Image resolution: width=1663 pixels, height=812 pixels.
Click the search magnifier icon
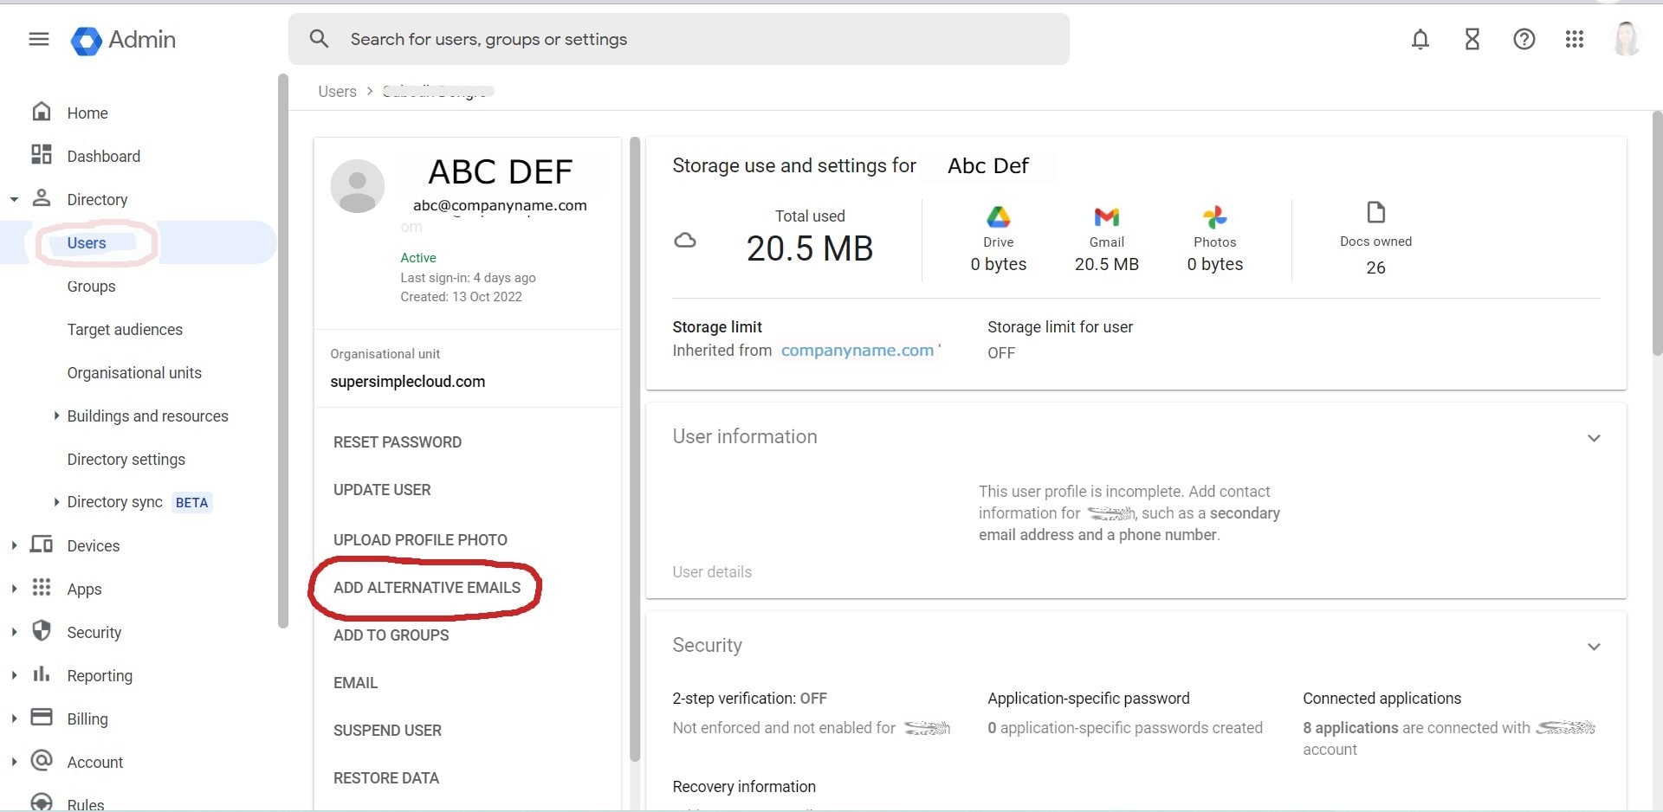click(319, 39)
